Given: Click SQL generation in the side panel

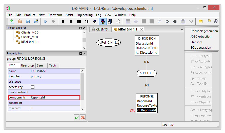Looking at the screenshot, I should point(201,48).
